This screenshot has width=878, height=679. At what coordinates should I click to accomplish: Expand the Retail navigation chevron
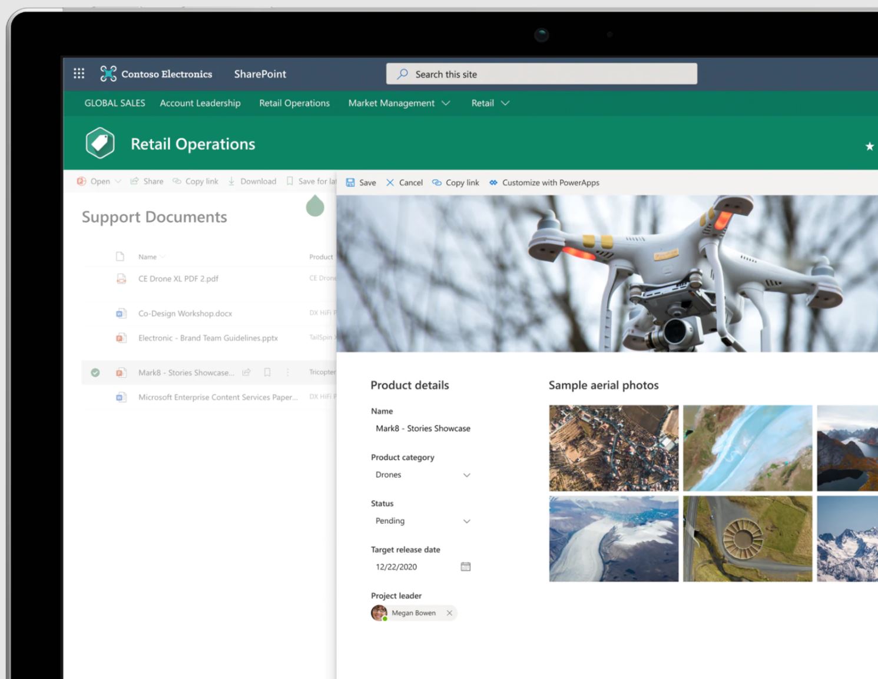coord(505,103)
